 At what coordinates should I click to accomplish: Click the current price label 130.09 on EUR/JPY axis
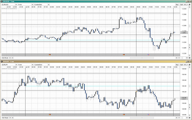[184, 98]
